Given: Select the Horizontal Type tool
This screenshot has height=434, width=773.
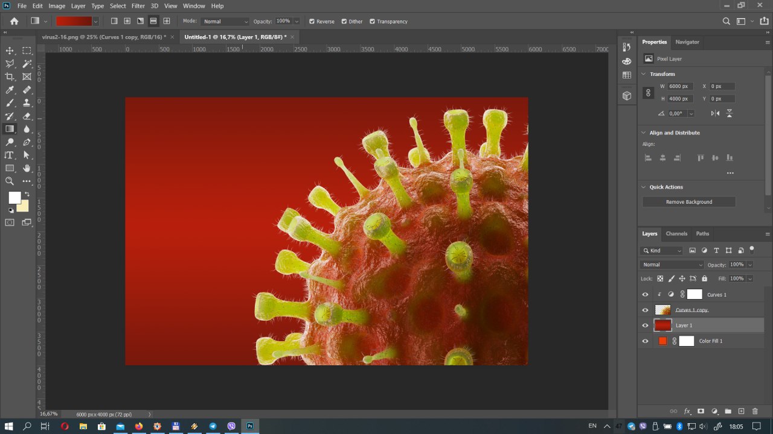Looking at the screenshot, I should (x=10, y=155).
